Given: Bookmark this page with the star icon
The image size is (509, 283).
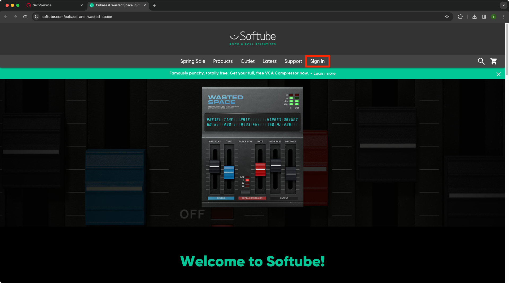Looking at the screenshot, I should 447,17.
